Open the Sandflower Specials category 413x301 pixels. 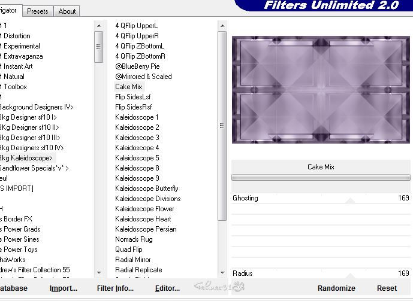pos(34,168)
